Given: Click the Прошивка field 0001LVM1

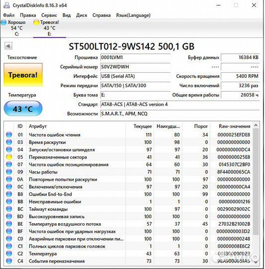Looking at the screenshot, I should pyautogui.click(x=135, y=57).
